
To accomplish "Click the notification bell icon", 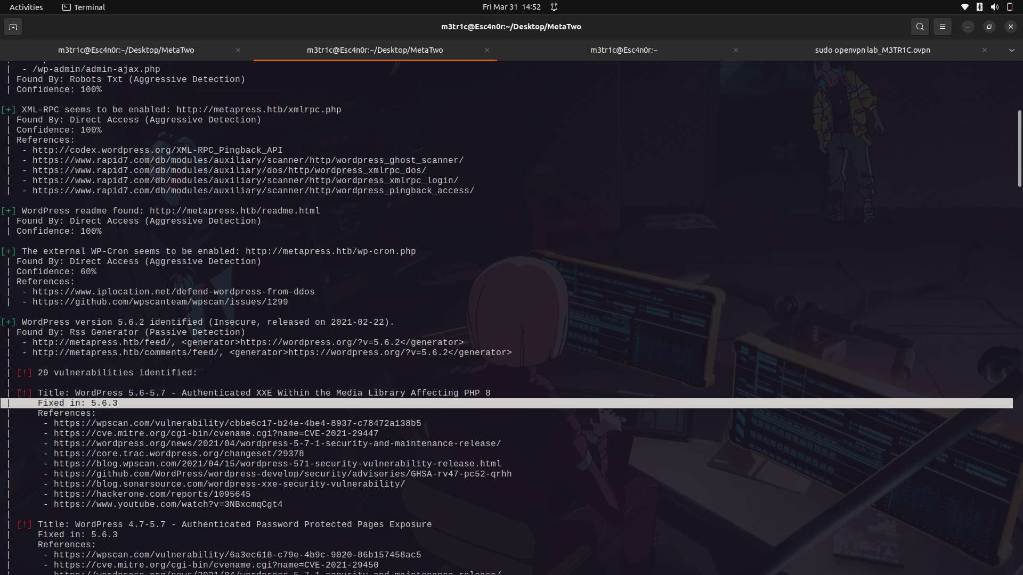I will (554, 7).
